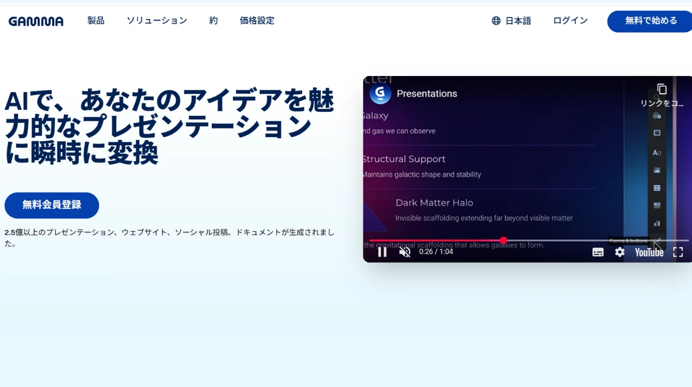Screen dimensions: 692x387
Task: Open the 日本語 language selector
Action: click(x=512, y=21)
